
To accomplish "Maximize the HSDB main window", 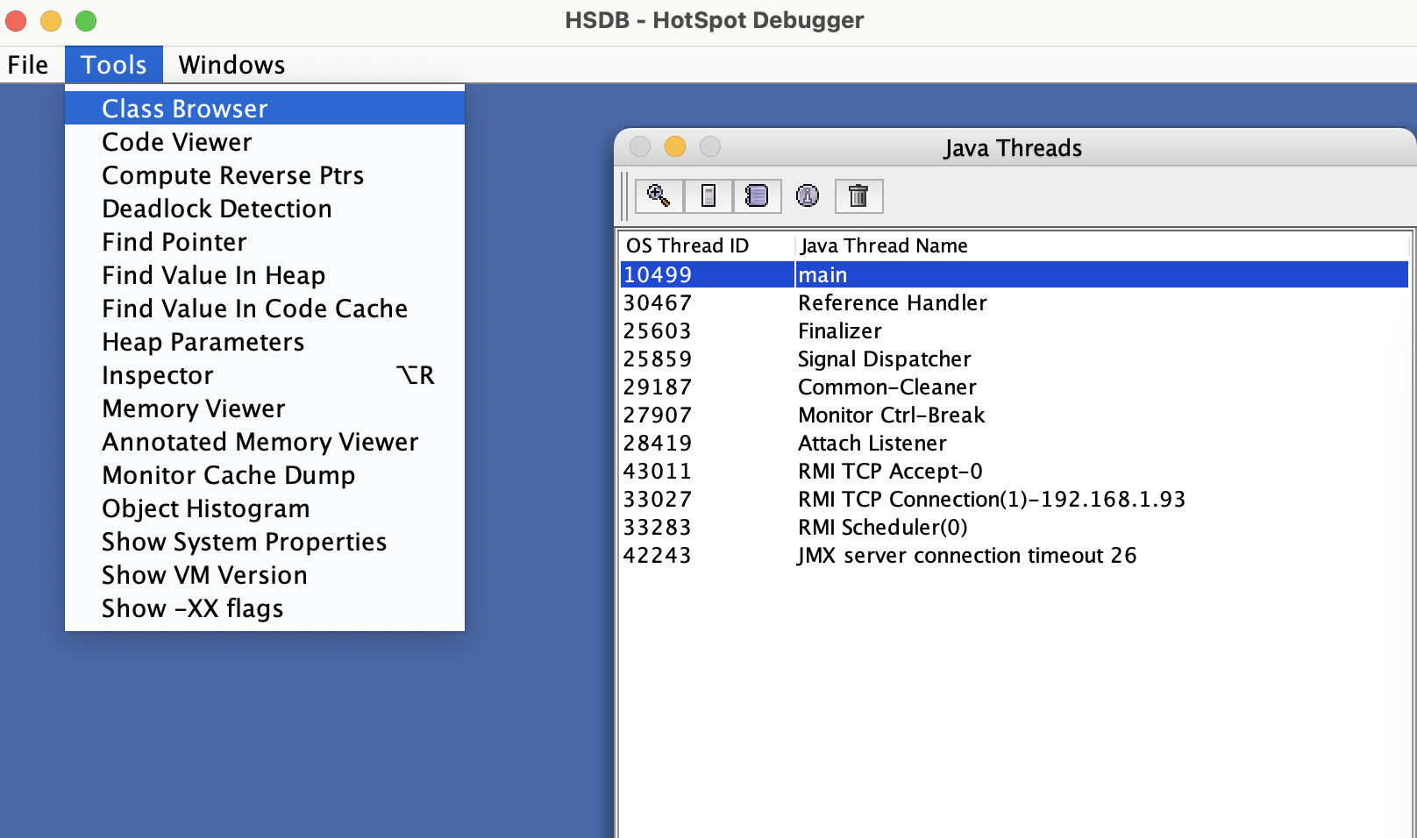I will 86,20.
